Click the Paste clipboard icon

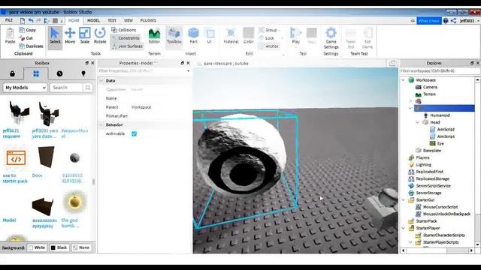click(x=10, y=36)
